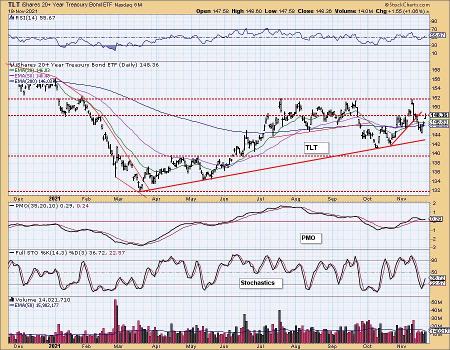The image size is (450, 350).
Task: Click the Volume 14.0M header value
Action: [x=353, y=11]
